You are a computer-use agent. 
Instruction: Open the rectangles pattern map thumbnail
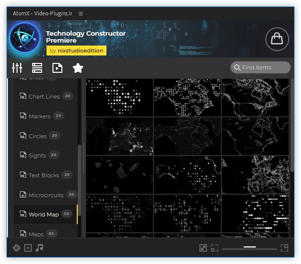(x=187, y=213)
